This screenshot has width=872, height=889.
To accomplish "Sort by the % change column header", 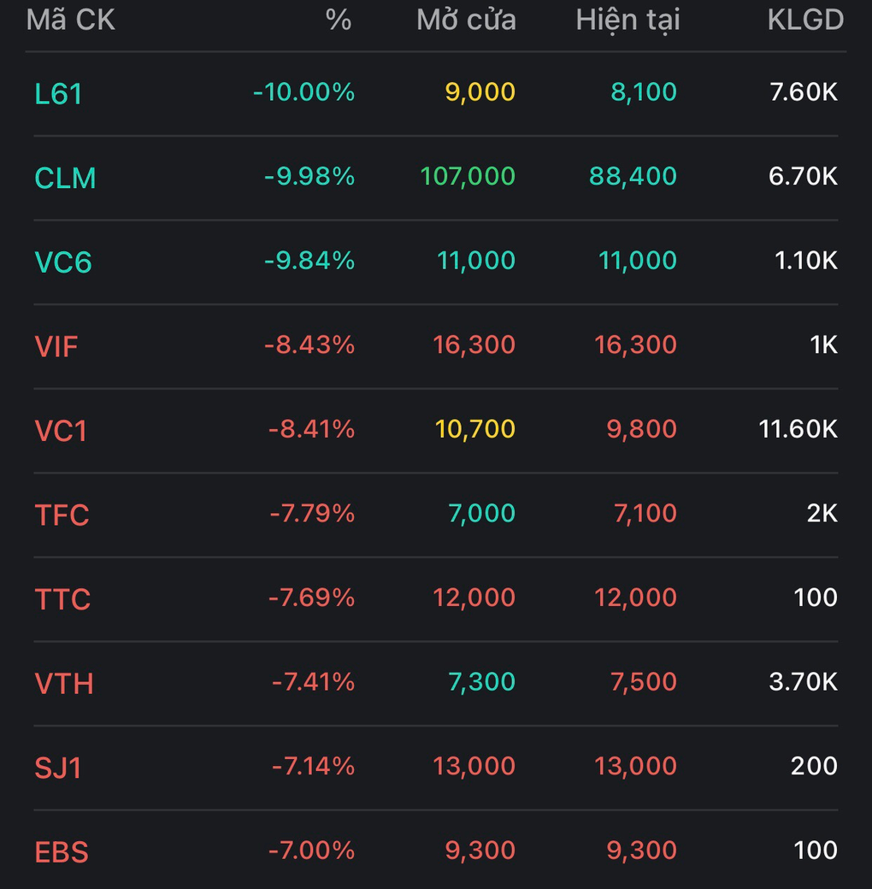I will tap(339, 20).
